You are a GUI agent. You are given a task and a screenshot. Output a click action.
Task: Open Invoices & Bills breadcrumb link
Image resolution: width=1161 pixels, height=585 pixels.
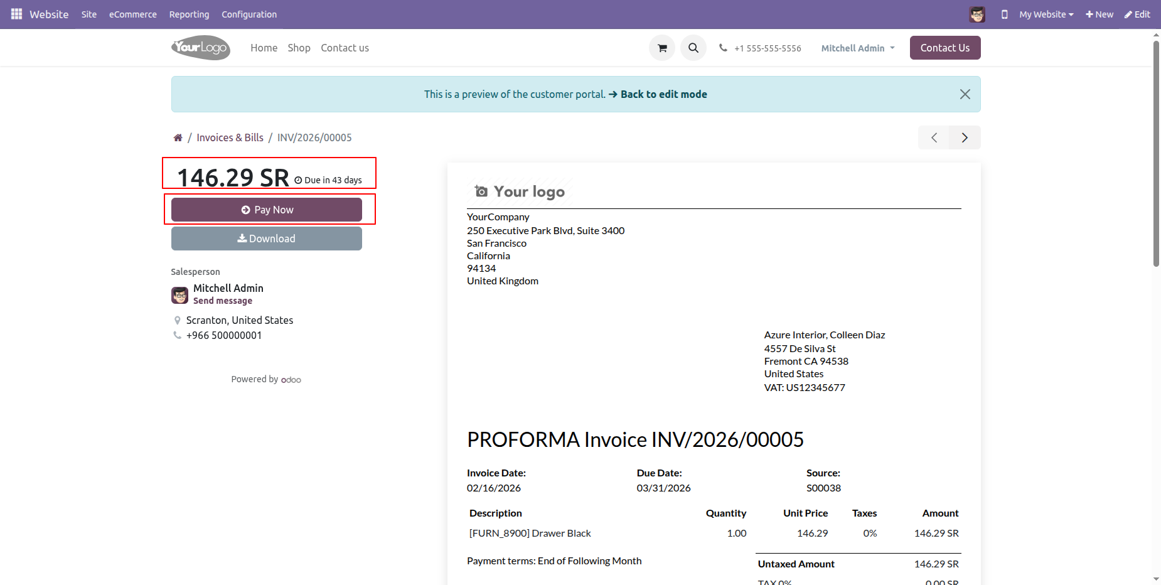230,137
